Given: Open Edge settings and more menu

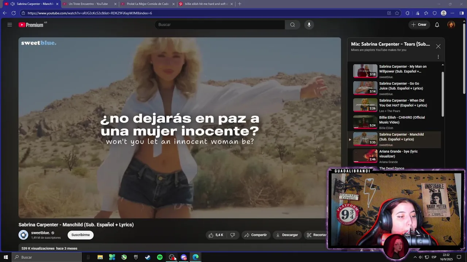Looking at the screenshot, I should 452,13.
